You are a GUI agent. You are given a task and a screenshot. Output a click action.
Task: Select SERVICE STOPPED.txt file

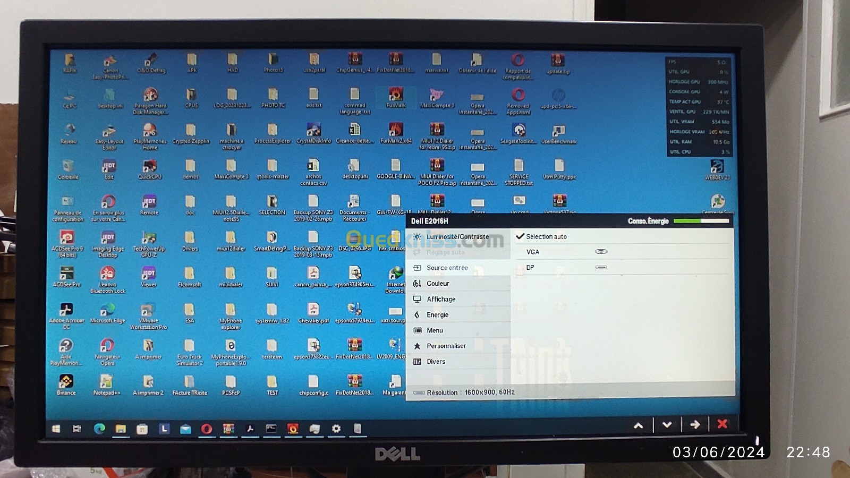[x=518, y=173]
